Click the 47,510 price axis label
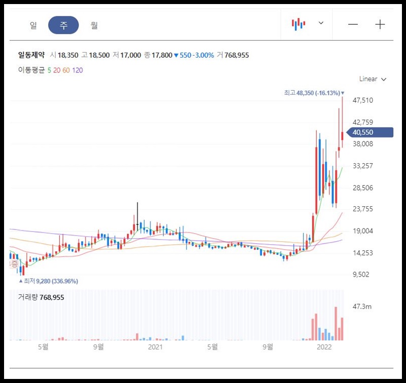Screen dimensions: 406x383 click(x=363, y=100)
